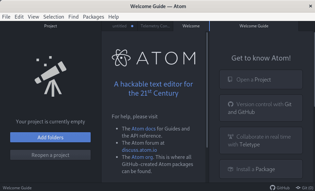Expand the Open a Project card
Viewport: 315px width, 191px height.
click(x=261, y=79)
